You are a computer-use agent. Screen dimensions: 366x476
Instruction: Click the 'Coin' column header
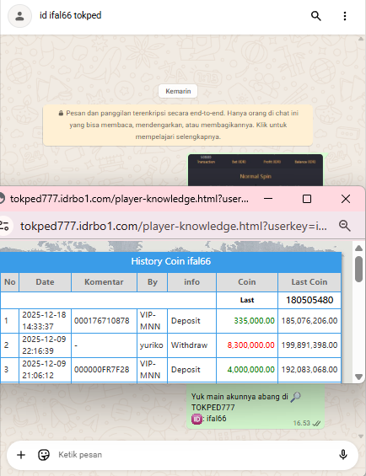click(247, 282)
